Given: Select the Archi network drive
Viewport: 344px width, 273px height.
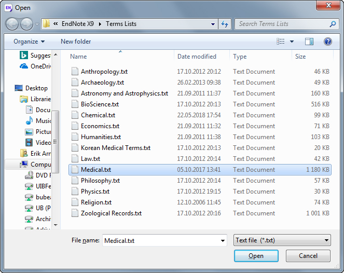Looking at the screenshot, I should tap(38, 219).
